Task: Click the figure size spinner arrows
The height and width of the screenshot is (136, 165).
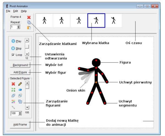Action: pyautogui.click(x=21, y=113)
